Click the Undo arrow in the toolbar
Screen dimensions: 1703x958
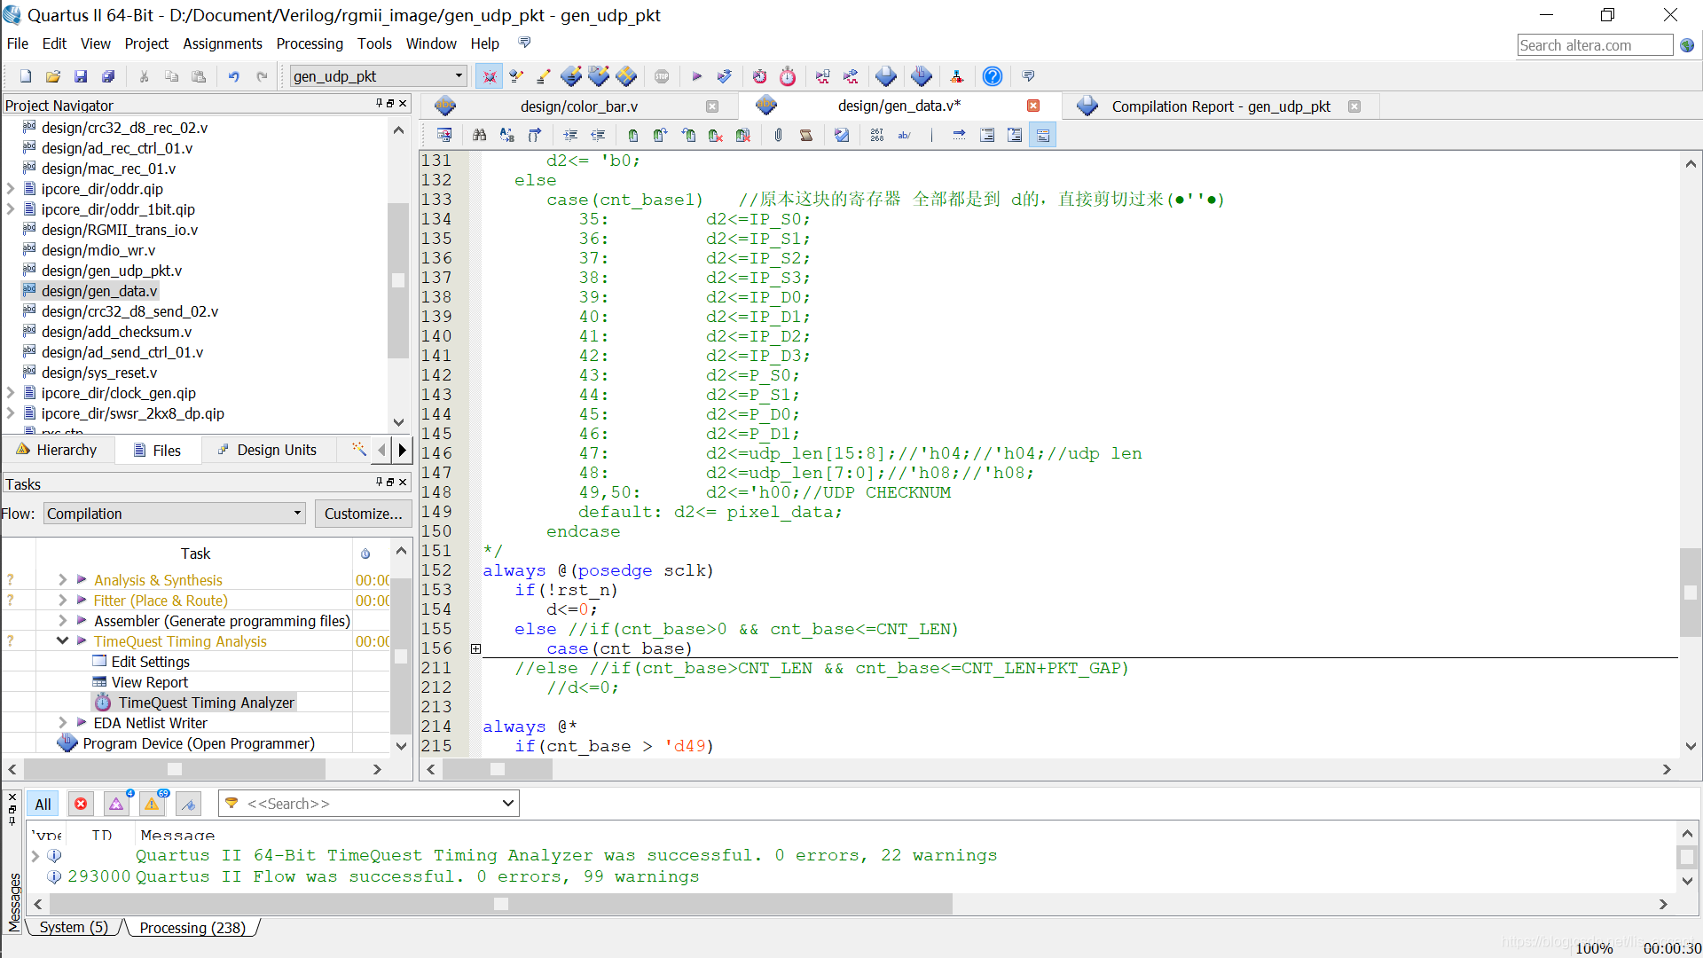[233, 76]
